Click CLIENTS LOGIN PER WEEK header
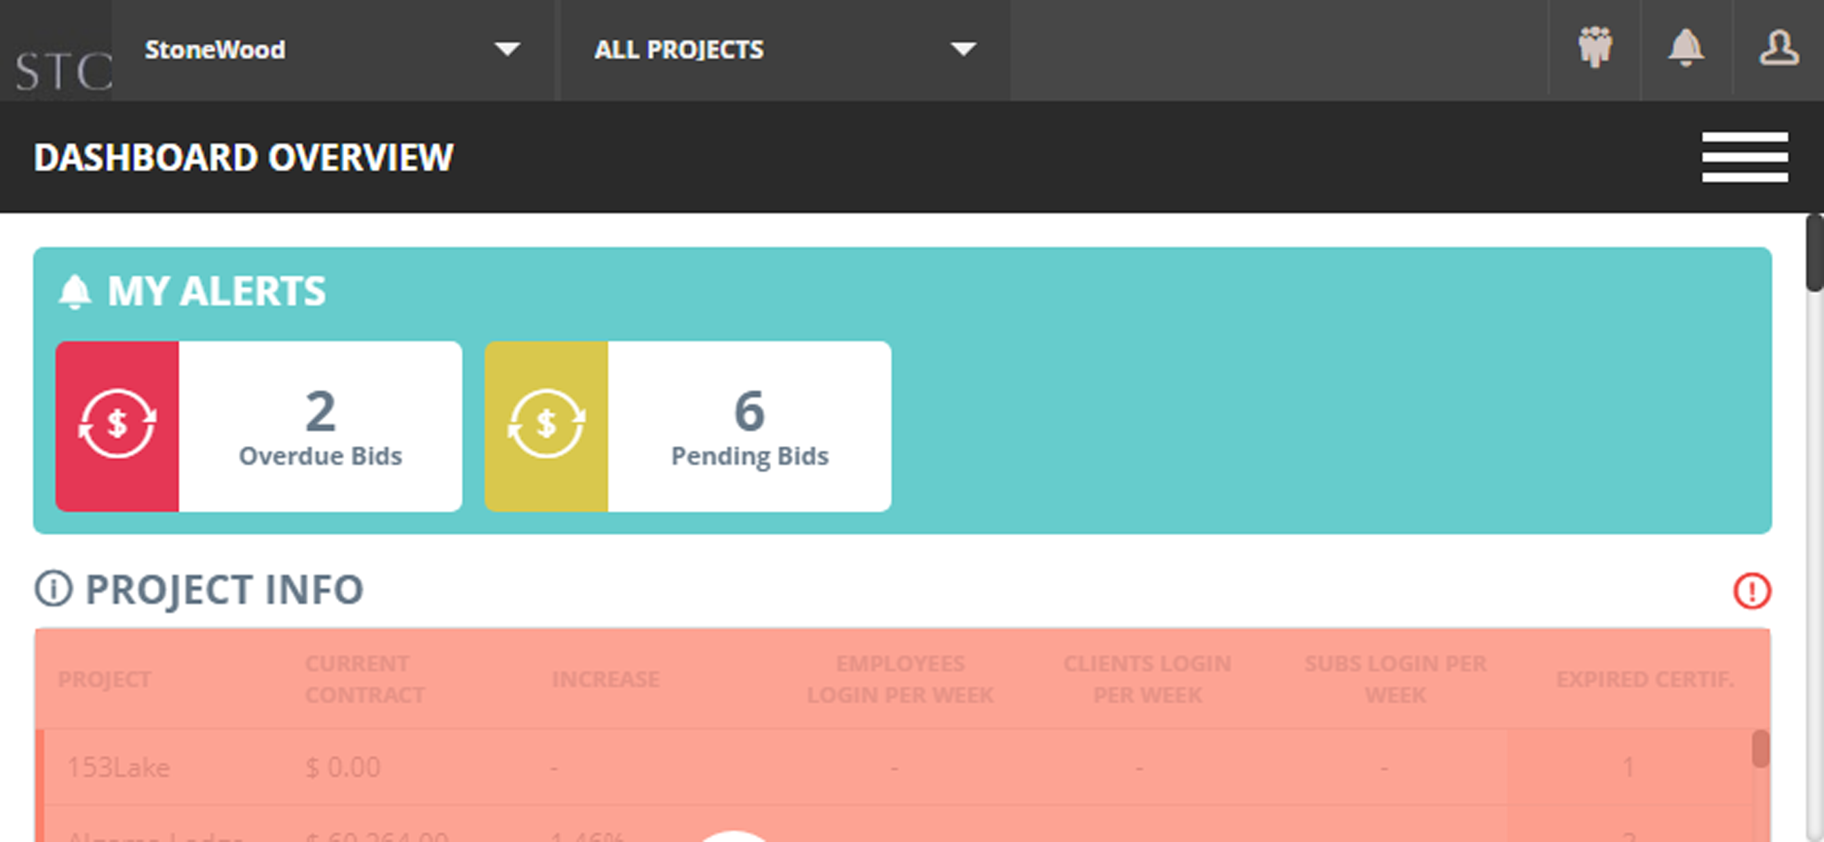The height and width of the screenshot is (842, 1824). (x=1147, y=679)
